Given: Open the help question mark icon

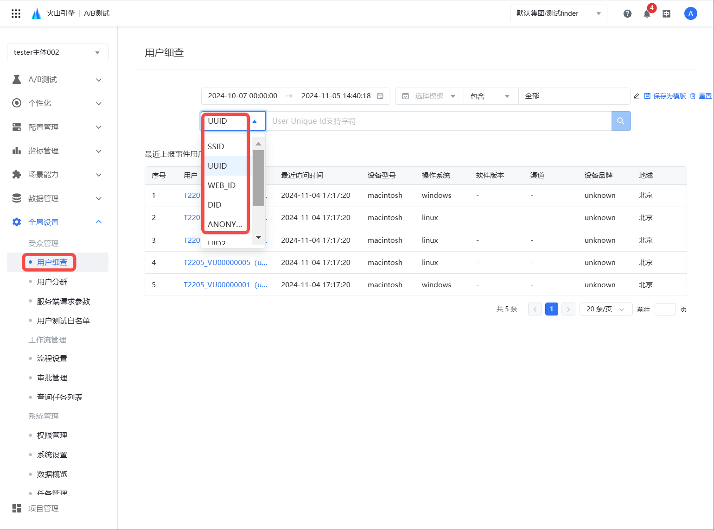Looking at the screenshot, I should [627, 13].
